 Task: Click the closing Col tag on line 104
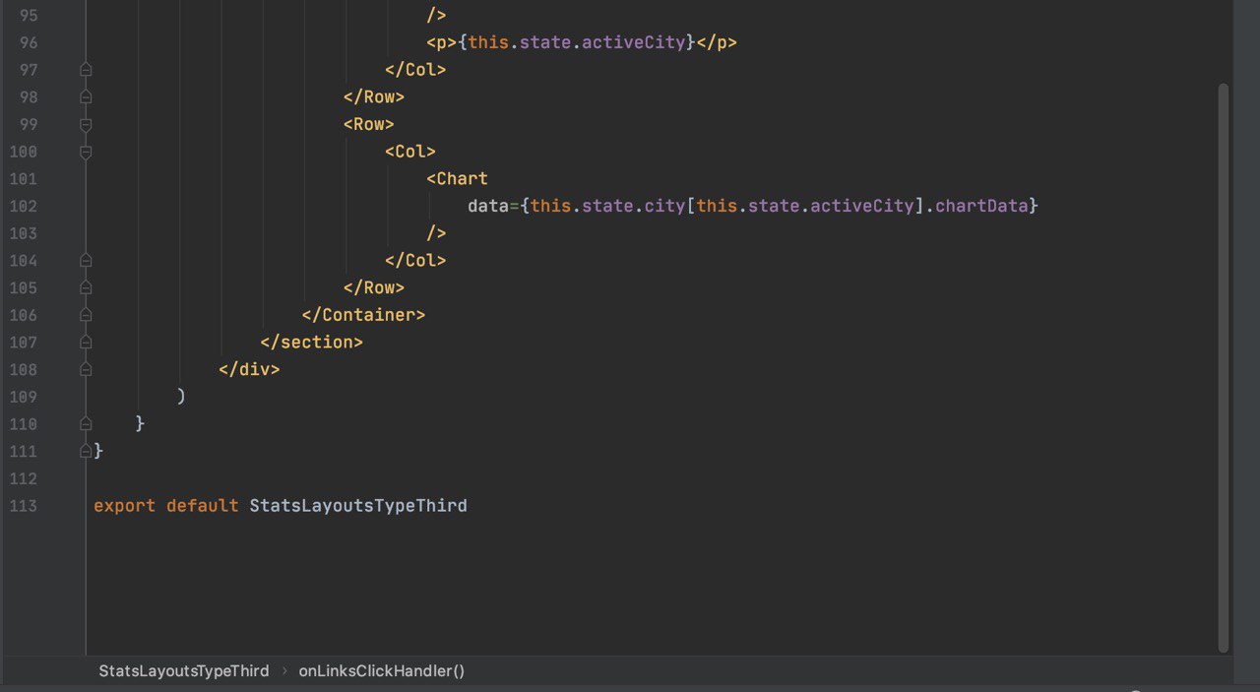point(415,261)
